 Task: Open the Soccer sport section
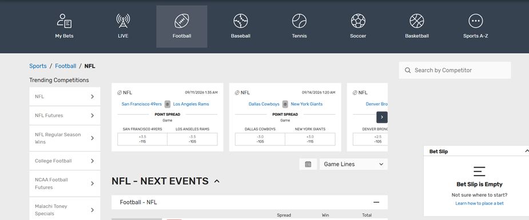[x=358, y=26]
